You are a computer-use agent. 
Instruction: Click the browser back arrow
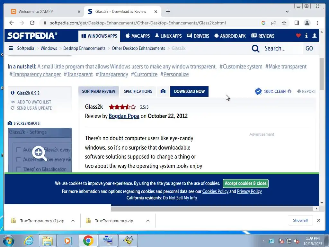coord(12,23)
